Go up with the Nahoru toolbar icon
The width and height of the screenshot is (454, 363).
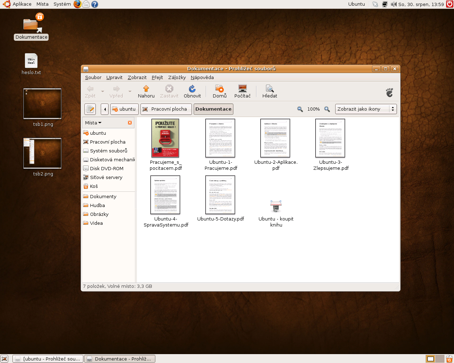point(146,89)
